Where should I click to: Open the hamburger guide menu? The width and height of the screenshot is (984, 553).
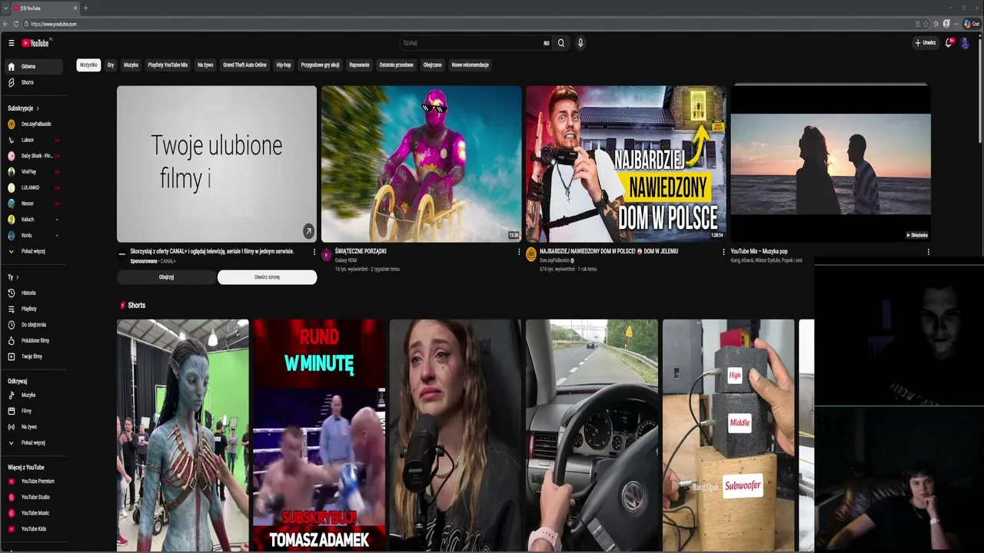tap(11, 43)
